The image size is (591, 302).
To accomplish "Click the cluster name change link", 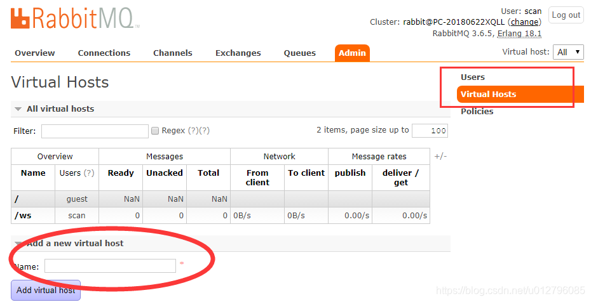I will click(524, 22).
